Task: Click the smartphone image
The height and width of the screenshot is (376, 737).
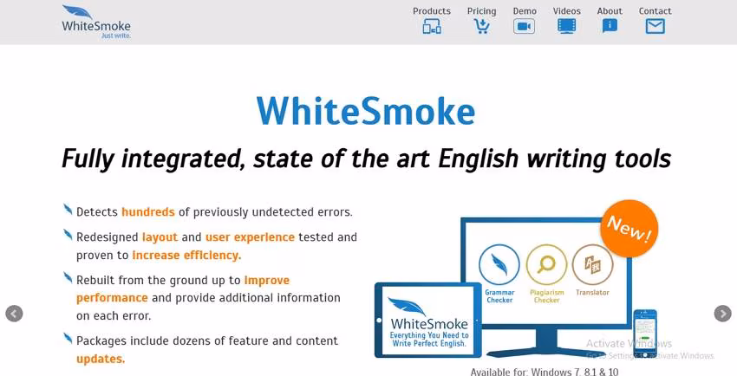Action: point(645,334)
